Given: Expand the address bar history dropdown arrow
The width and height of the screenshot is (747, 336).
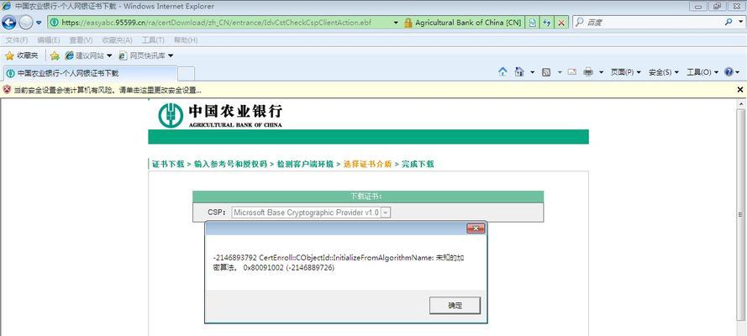Looking at the screenshot, I should [x=396, y=23].
